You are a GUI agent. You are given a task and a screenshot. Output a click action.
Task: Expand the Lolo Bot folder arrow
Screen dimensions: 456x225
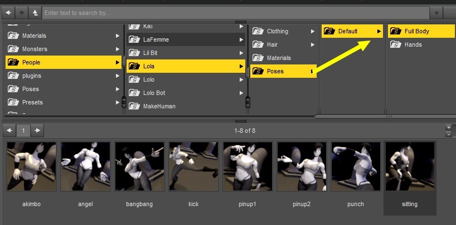point(241,93)
